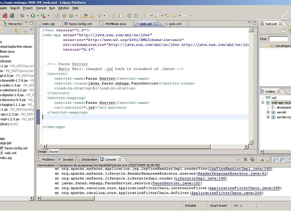Image resolution: width=291 pixels, height=211 pixels.
Task: Switch to the Source editor tab
Action: tap(54, 151)
